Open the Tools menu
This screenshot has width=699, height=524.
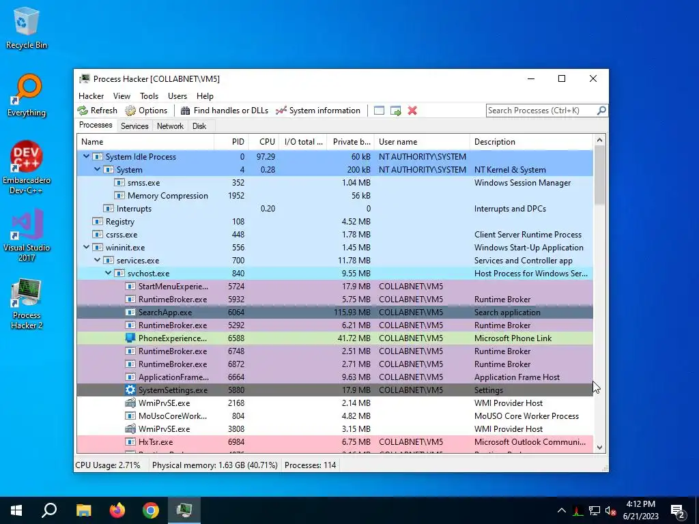(x=149, y=96)
